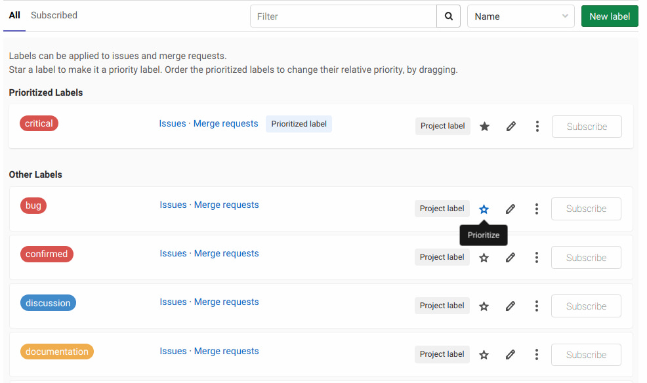Star the documentation label to prioritize it

tap(484, 354)
